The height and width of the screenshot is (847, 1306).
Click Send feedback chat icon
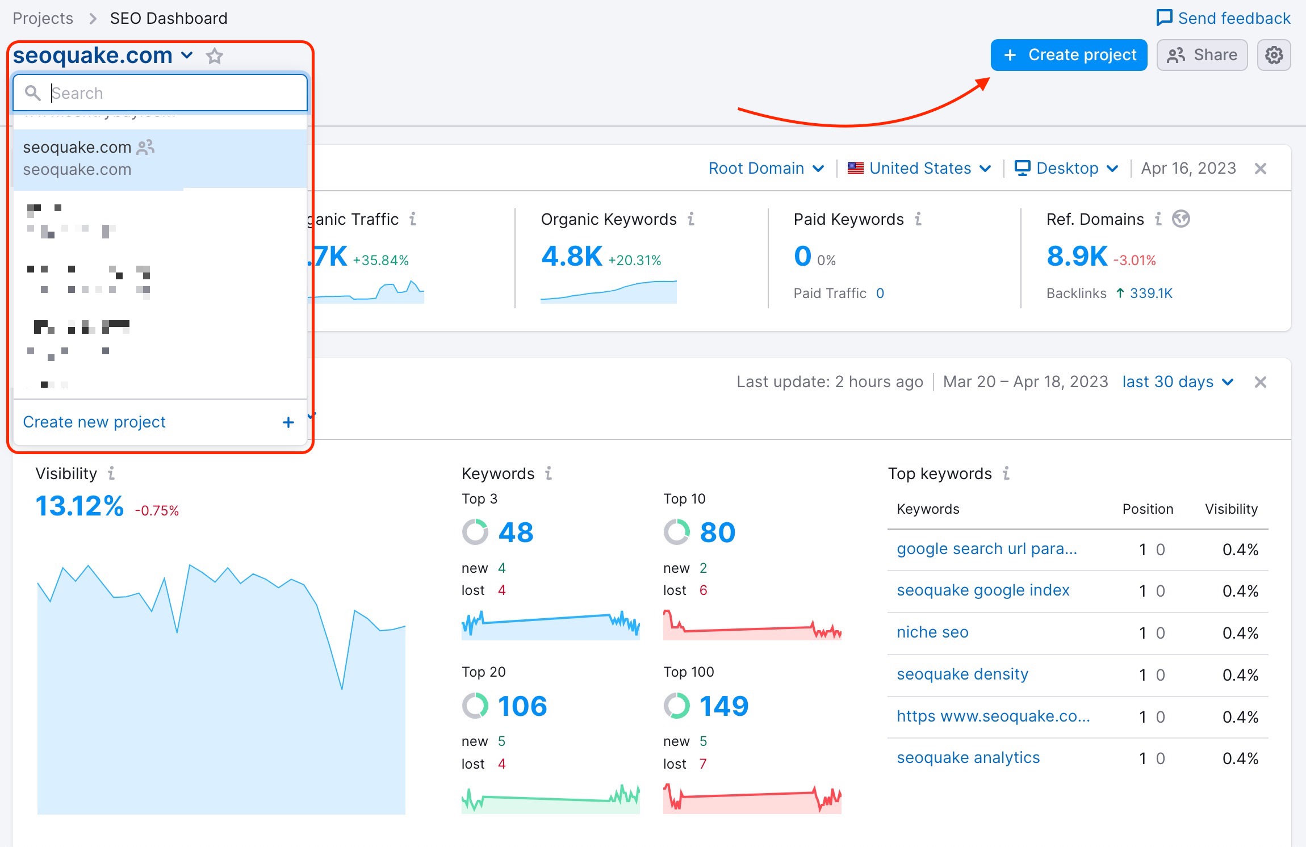(1164, 18)
